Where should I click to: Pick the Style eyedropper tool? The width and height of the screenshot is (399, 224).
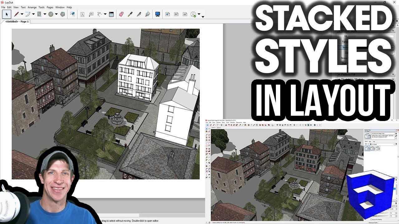130,14
